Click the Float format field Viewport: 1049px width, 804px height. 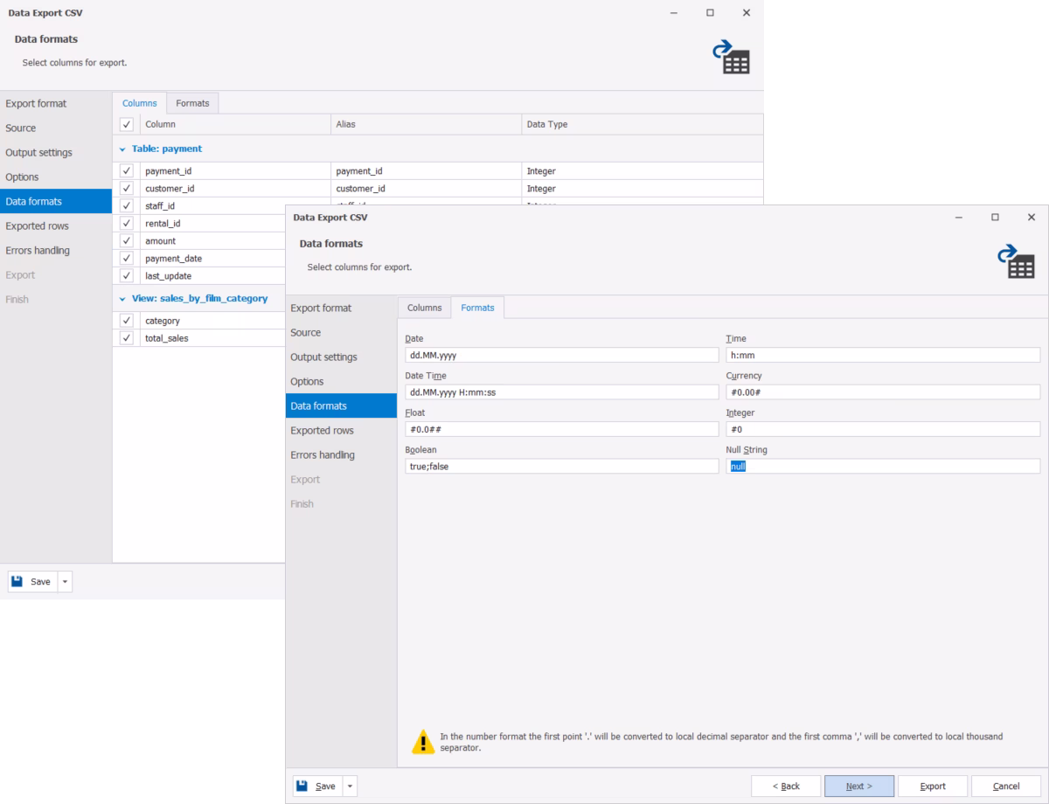[561, 429]
